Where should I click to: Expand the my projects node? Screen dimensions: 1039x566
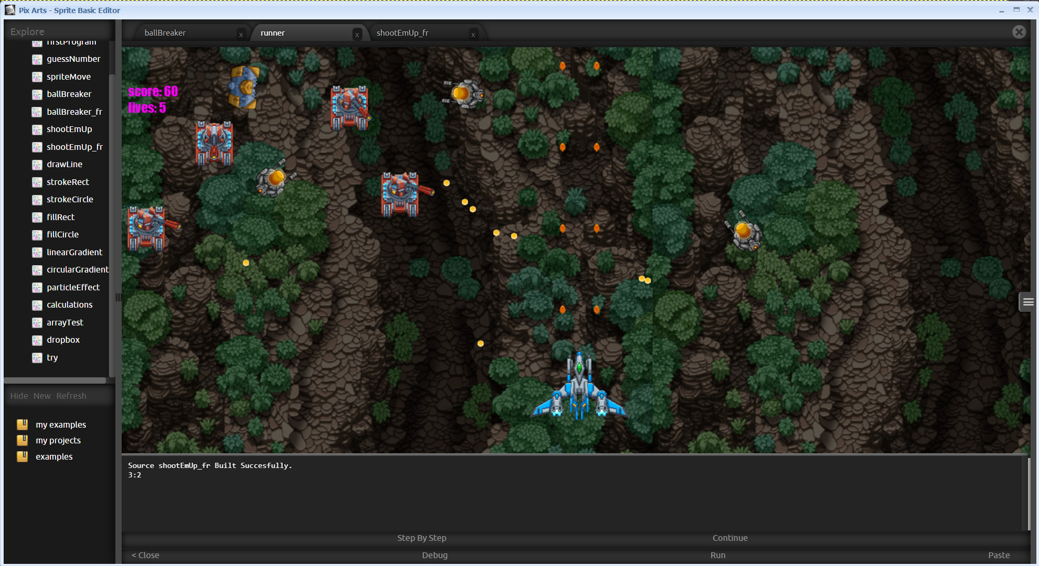coord(58,440)
